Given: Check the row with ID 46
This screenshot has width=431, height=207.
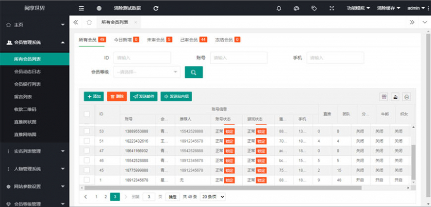Looking at the screenshot, I should 86,161.
